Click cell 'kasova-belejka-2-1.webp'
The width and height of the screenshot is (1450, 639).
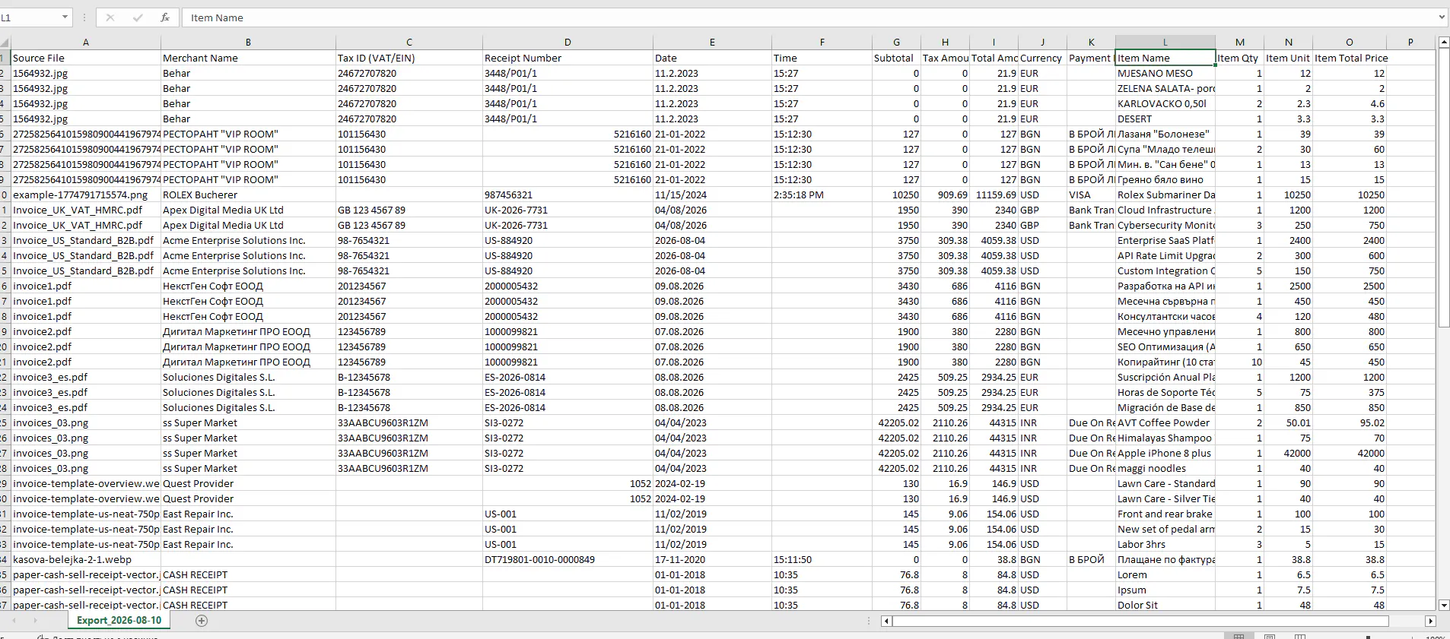[86, 559]
